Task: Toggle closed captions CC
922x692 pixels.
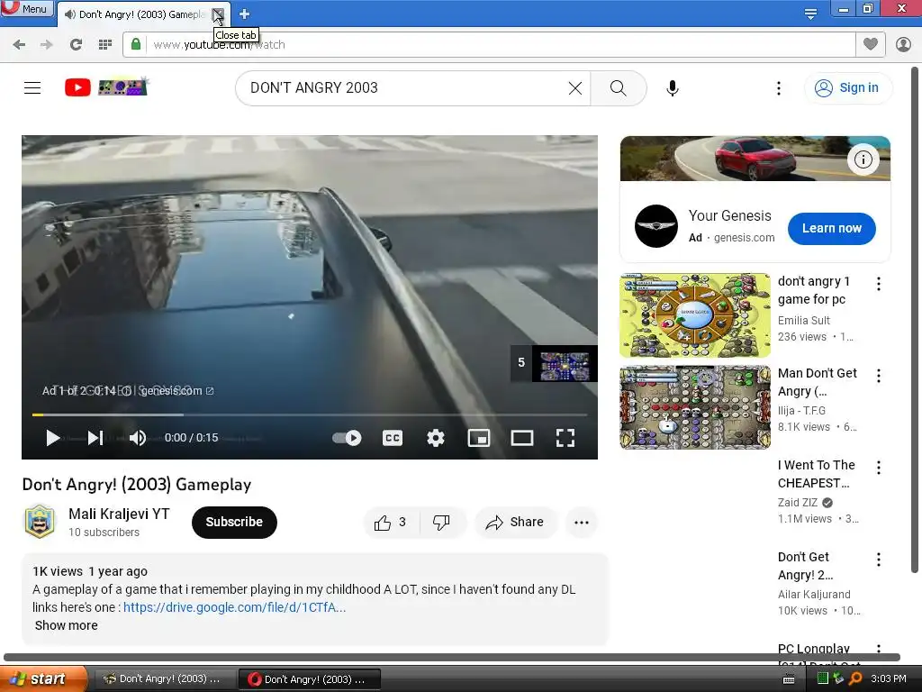Action: tap(393, 438)
